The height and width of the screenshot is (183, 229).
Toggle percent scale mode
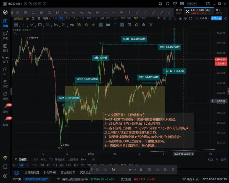(217, 160)
